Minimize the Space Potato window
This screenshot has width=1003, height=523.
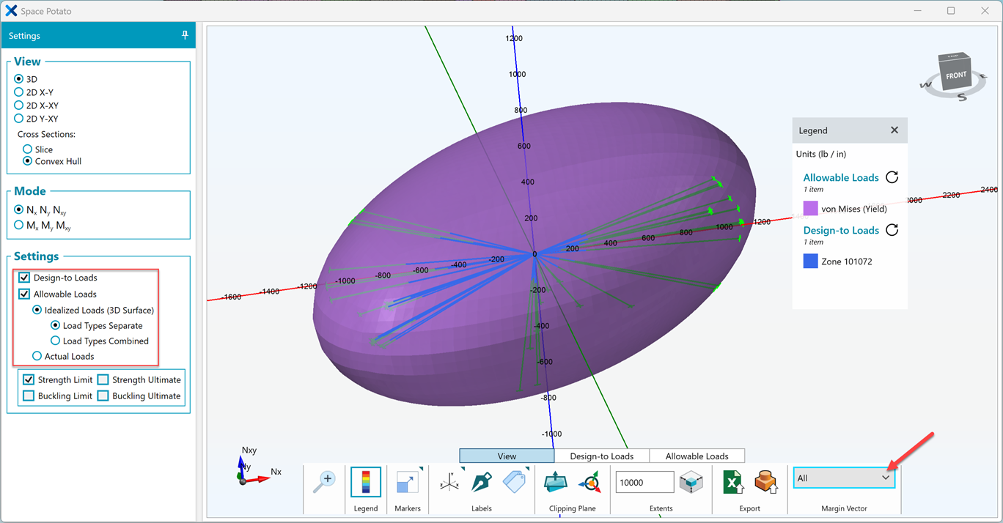pyautogui.click(x=917, y=11)
